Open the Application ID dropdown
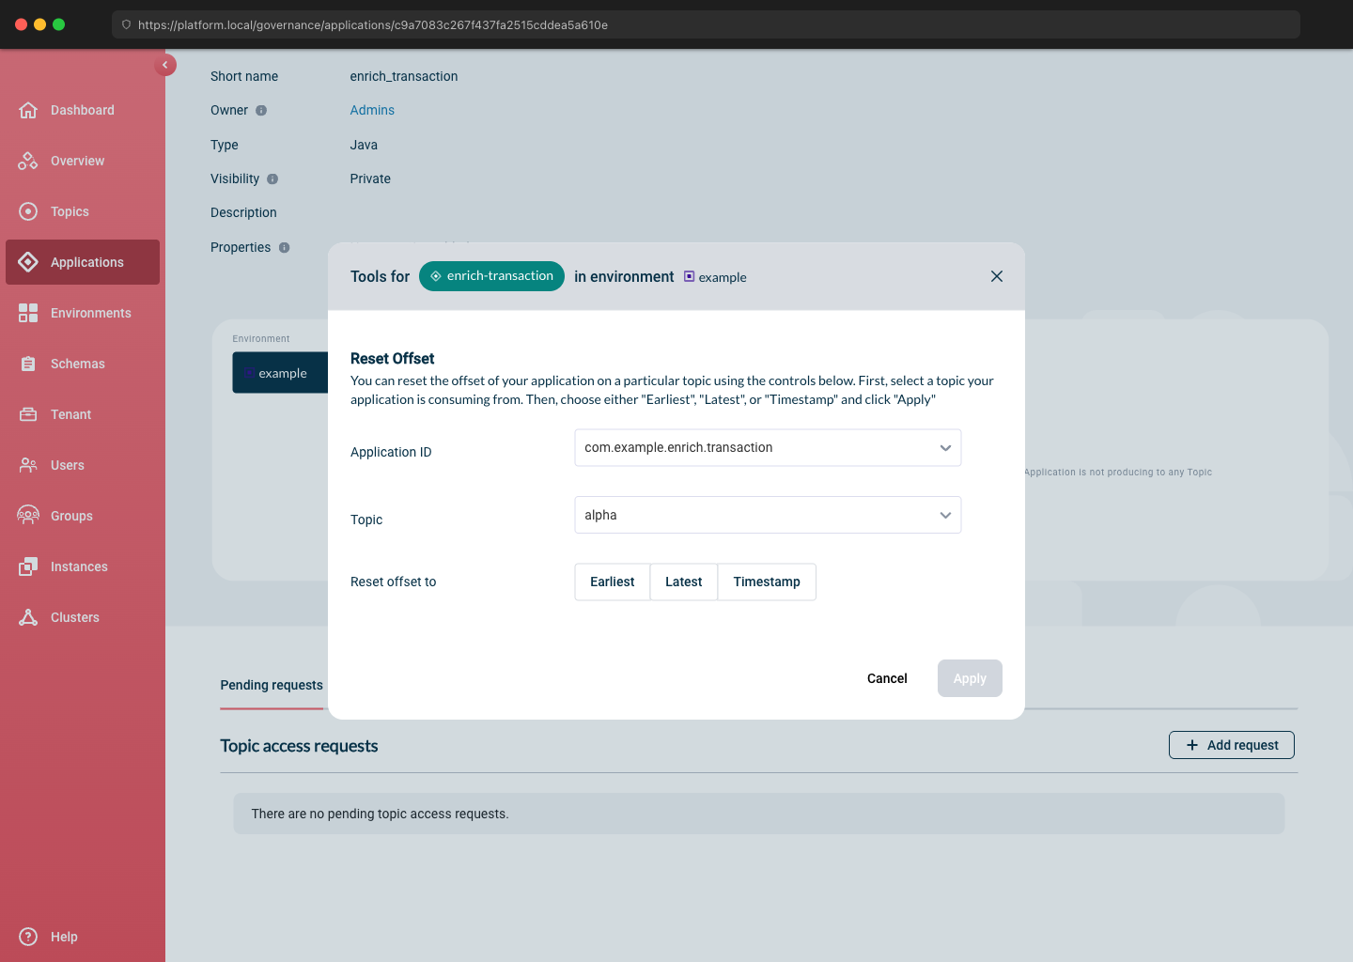This screenshot has height=962, width=1353. [x=945, y=448]
